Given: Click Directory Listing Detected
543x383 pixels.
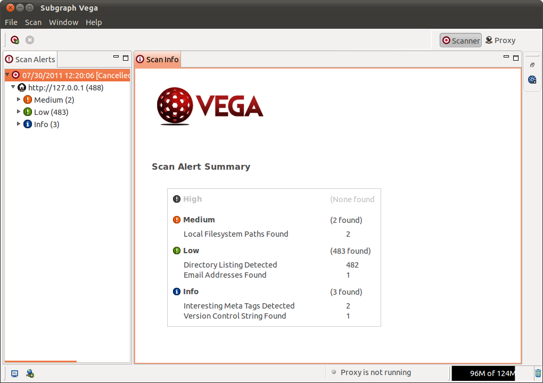Looking at the screenshot, I should pos(231,265).
